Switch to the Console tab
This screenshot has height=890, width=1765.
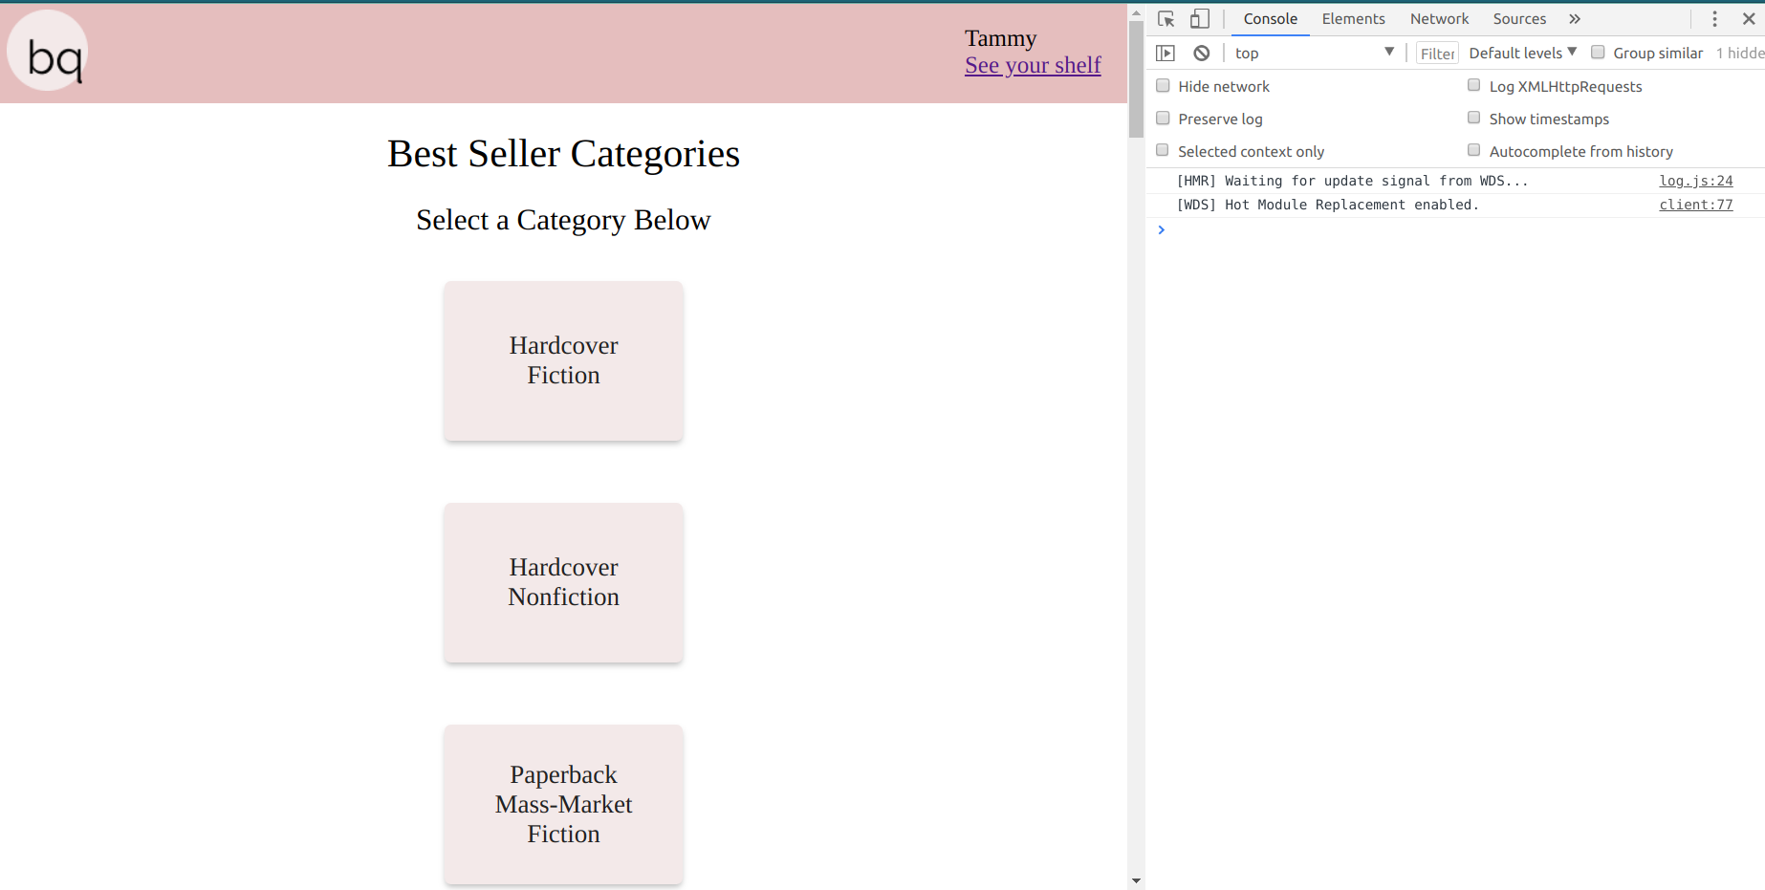pos(1270,19)
